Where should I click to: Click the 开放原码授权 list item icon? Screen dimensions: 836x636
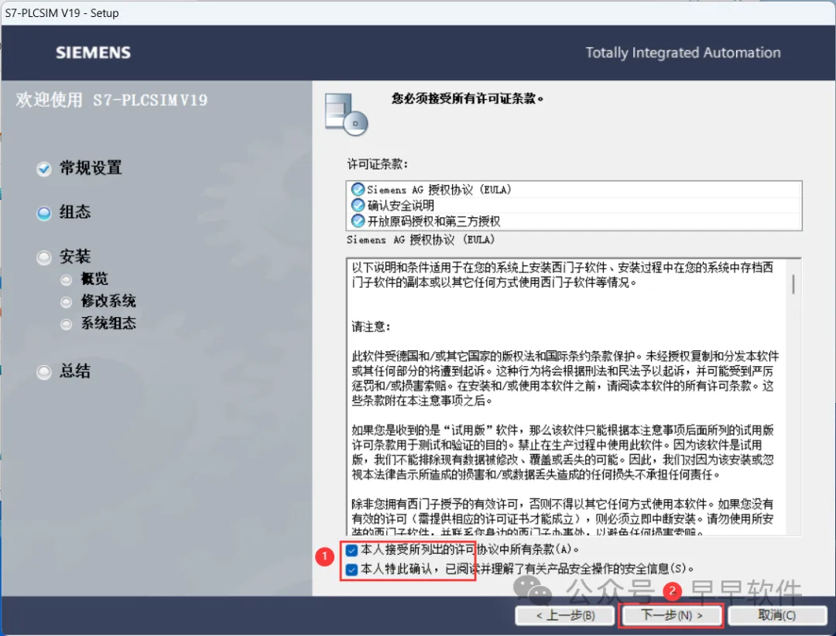point(358,221)
